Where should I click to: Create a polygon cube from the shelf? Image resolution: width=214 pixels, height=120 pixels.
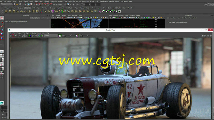10,11
